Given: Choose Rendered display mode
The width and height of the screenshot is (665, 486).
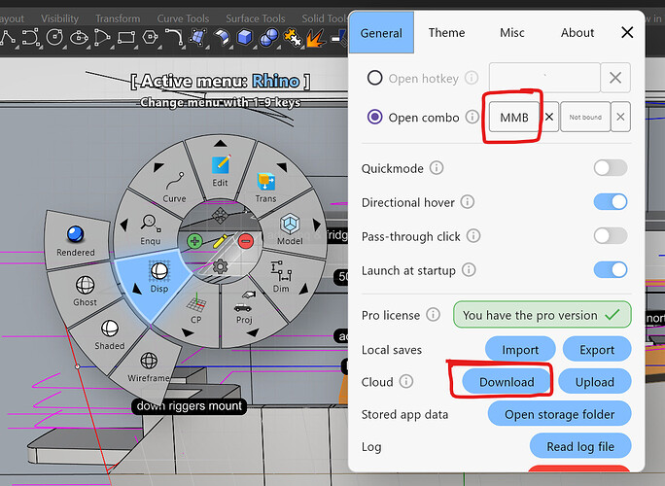Looking at the screenshot, I should 76,241.
